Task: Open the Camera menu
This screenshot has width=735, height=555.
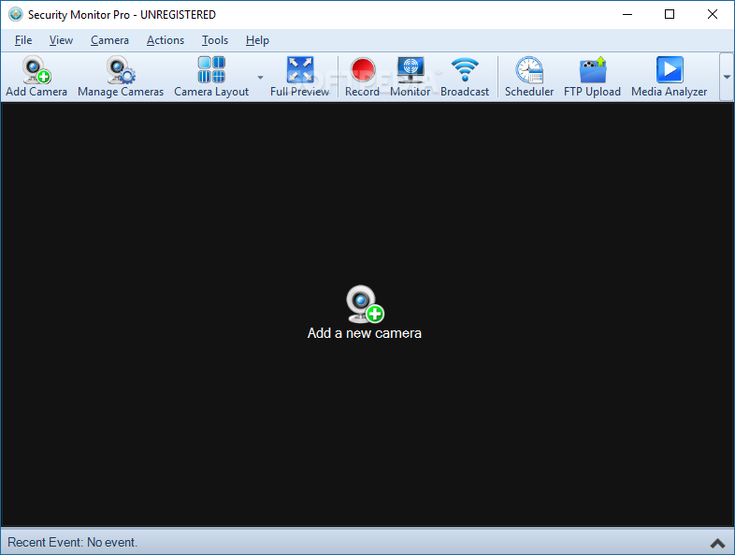Action: click(109, 40)
